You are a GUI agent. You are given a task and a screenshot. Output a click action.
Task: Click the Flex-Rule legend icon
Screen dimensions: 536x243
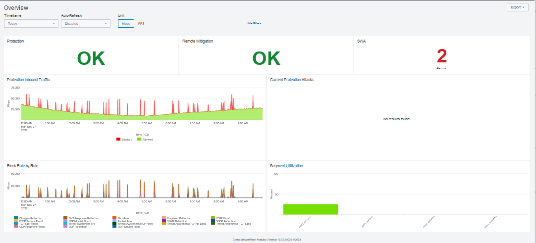[x=114, y=218]
